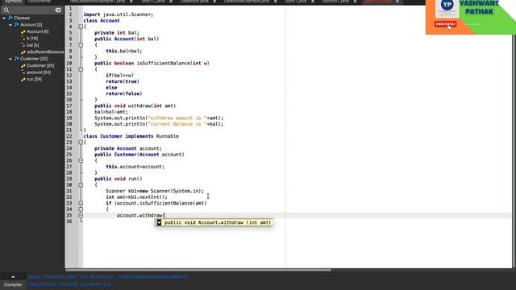Click the 'withdraw amount is' println line

coord(159,118)
